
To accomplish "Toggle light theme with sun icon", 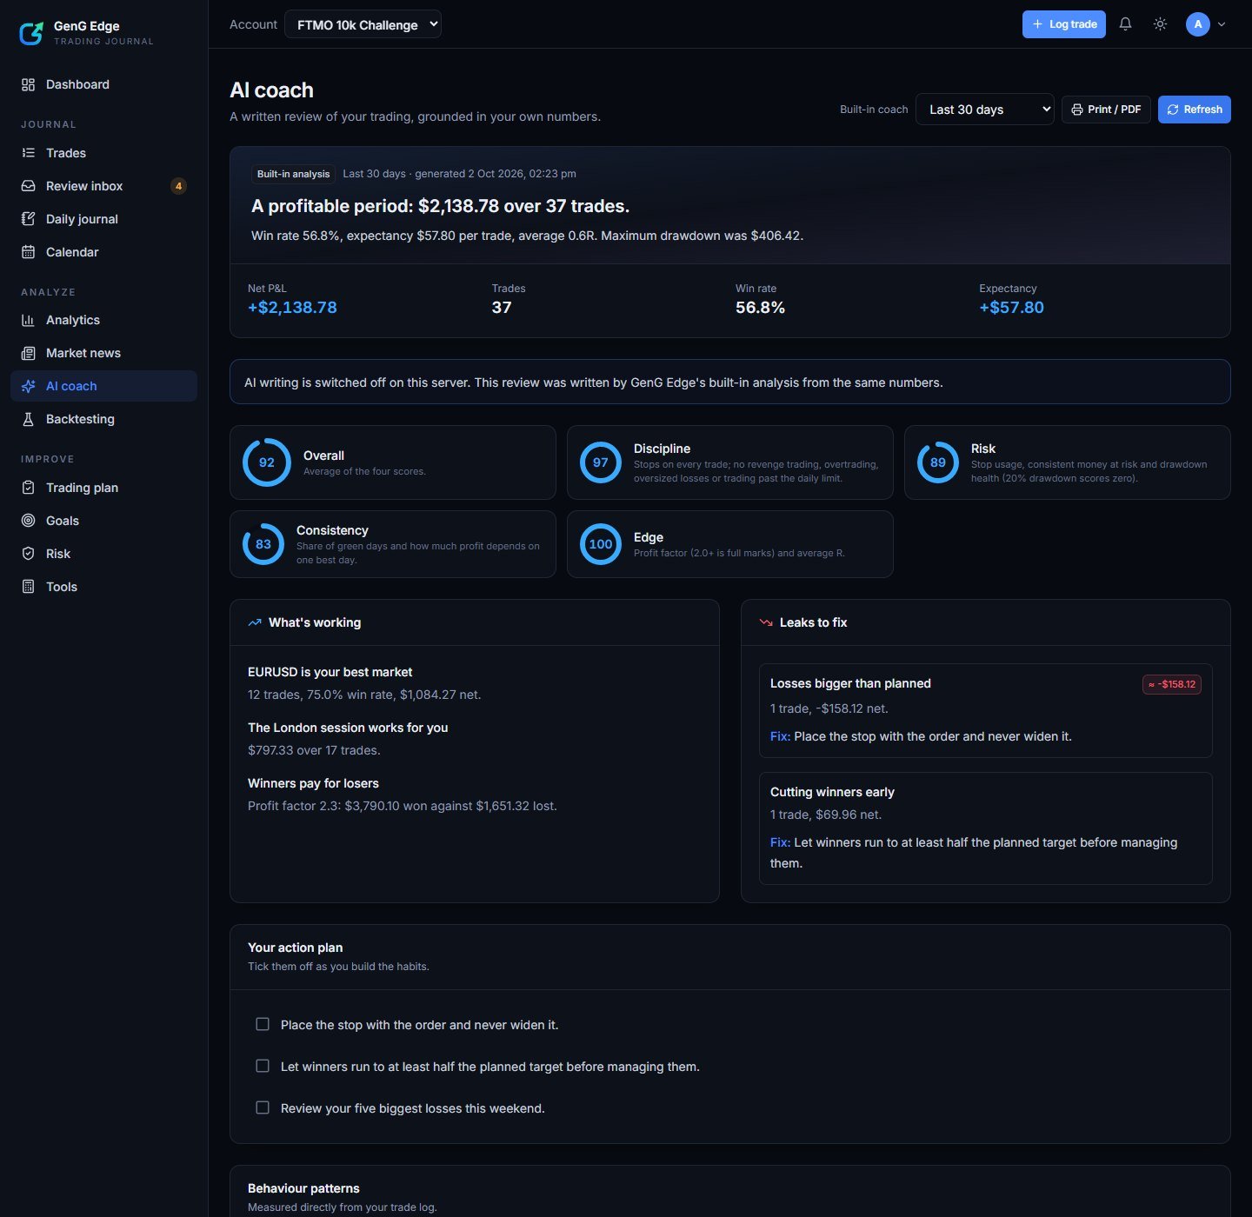I will pyautogui.click(x=1160, y=24).
